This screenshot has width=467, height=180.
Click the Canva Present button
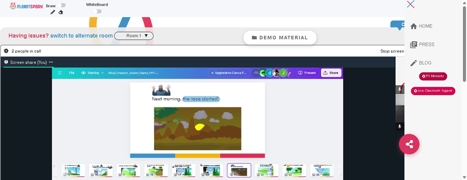click(308, 73)
